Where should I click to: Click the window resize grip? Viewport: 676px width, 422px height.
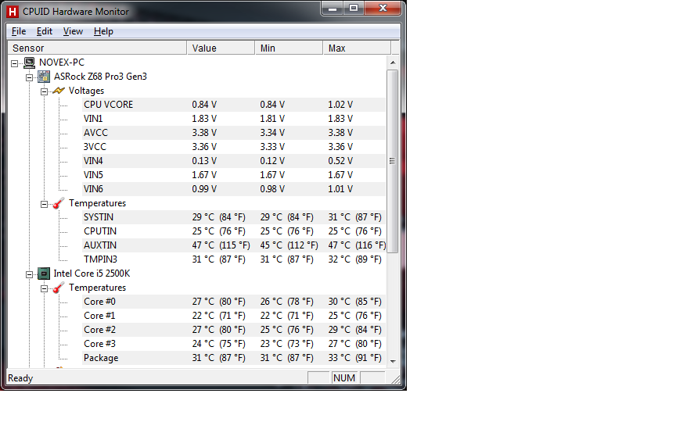point(395,379)
